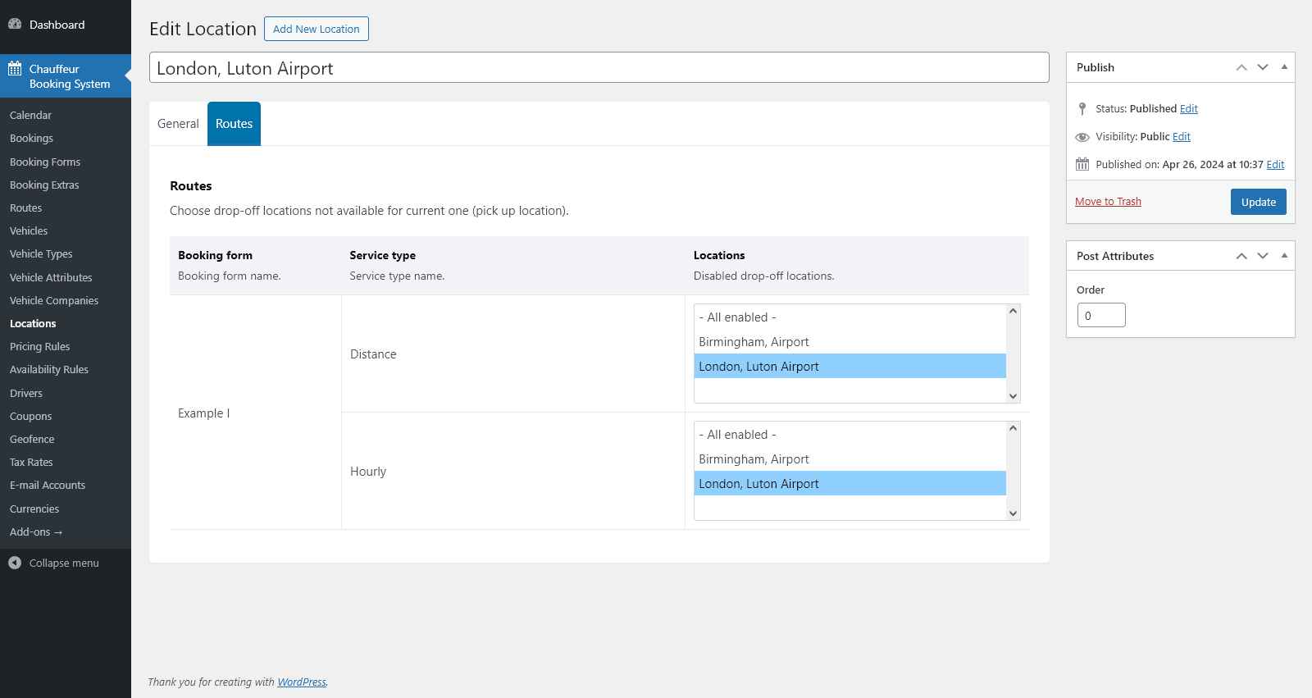The width and height of the screenshot is (1312, 698).
Task: Click the Visibility eye icon in Publish
Action: click(1082, 137)
